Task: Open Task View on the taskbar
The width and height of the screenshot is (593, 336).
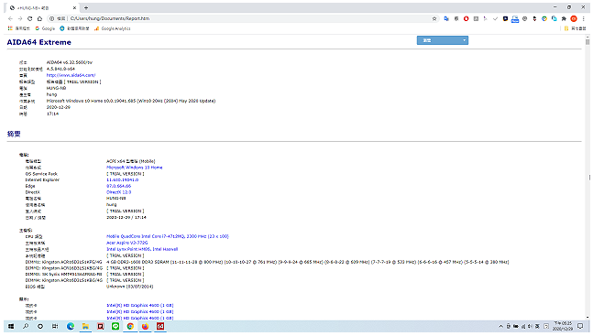Action: 55,326
